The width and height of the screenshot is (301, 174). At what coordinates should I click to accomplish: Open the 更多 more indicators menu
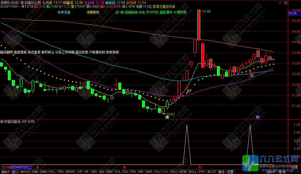(x=222, y=172)
